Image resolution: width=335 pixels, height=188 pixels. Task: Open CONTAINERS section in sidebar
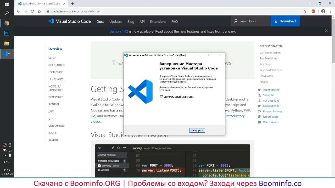coord(56,126)
